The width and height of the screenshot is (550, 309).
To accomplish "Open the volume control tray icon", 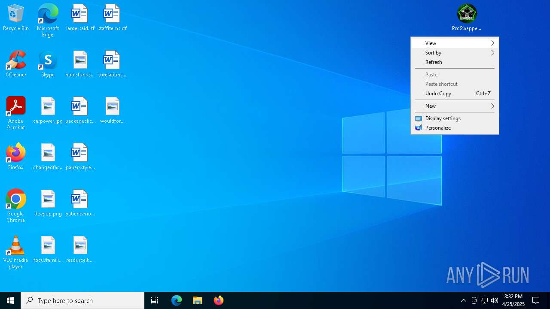I will point(495,300).
